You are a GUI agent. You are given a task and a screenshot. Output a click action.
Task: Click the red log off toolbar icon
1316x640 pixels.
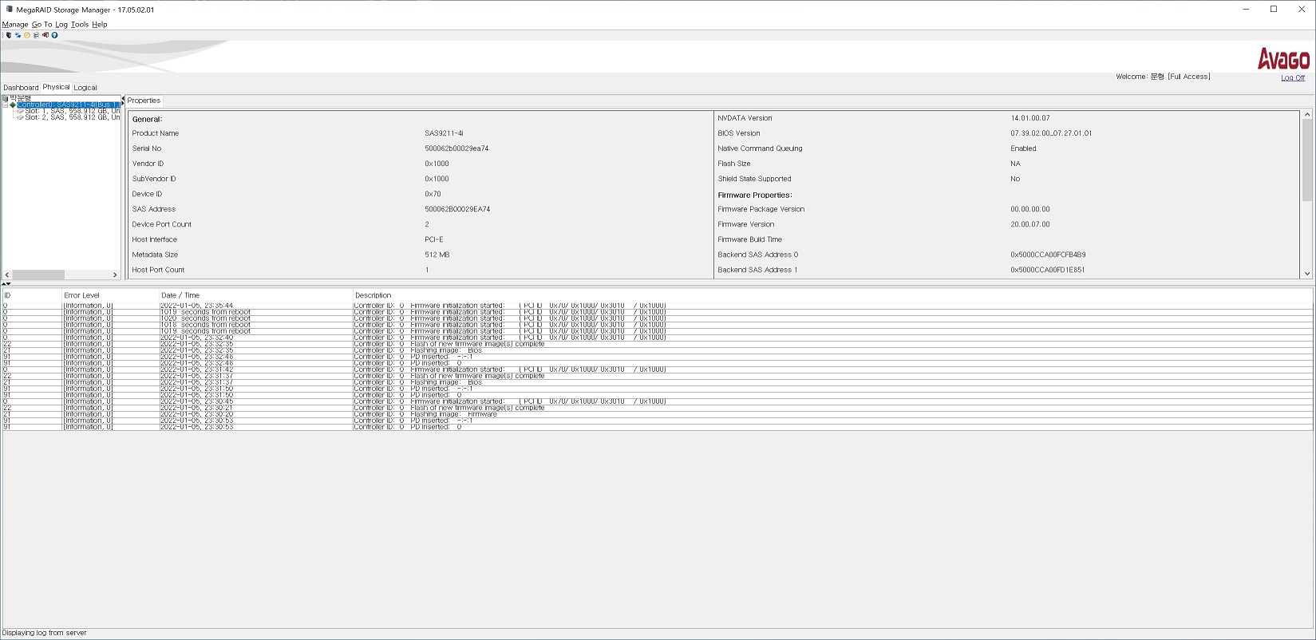[x=45, y=35]
